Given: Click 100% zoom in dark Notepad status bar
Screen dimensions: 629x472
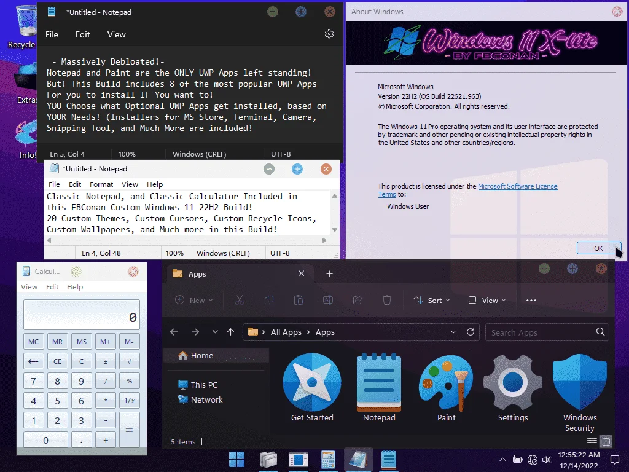Looking at the screenshot, I should (x=127, y=154).
